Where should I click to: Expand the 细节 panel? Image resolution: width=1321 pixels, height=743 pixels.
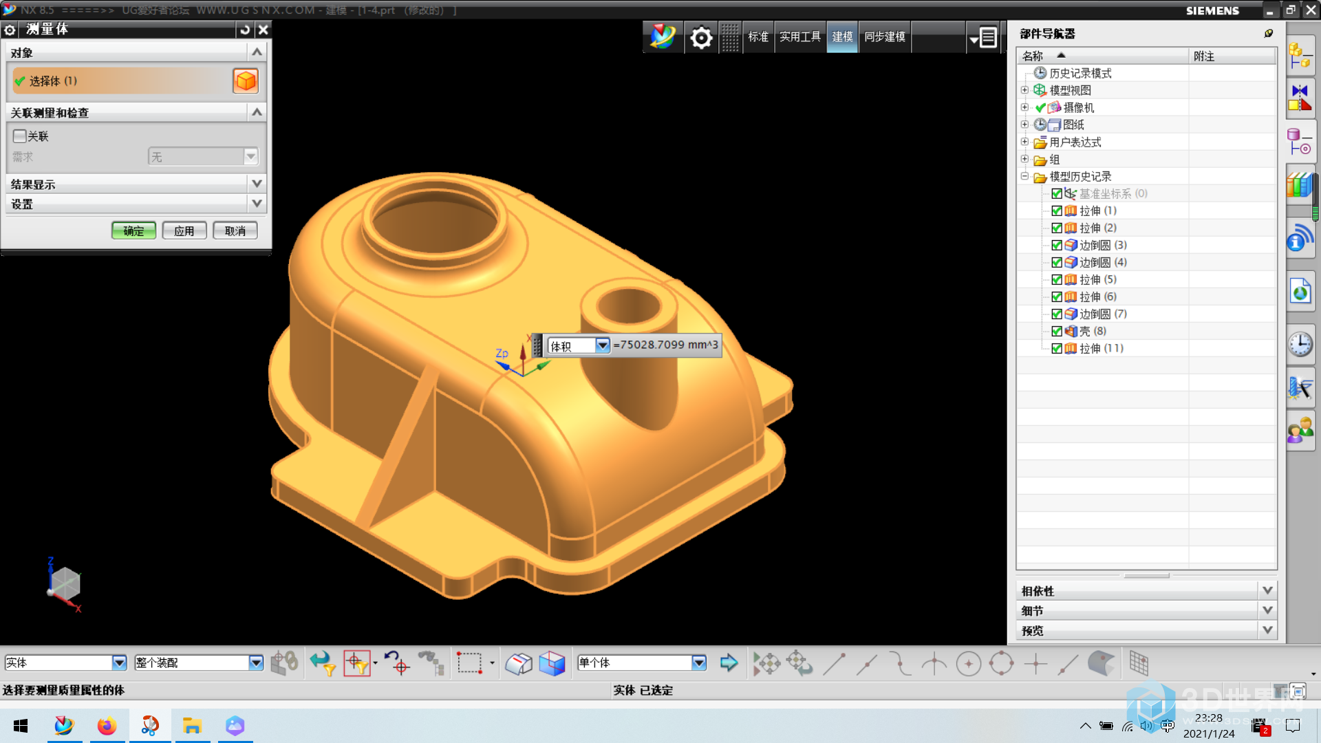click(1267, 611)
